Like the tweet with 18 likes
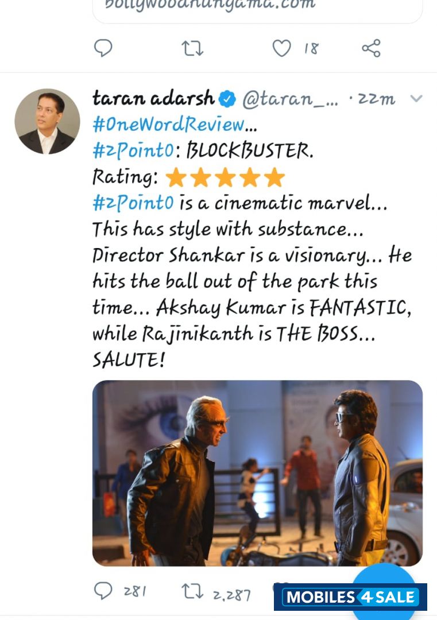437x620 pixels. pyautogui.click(x=281, y=48)
